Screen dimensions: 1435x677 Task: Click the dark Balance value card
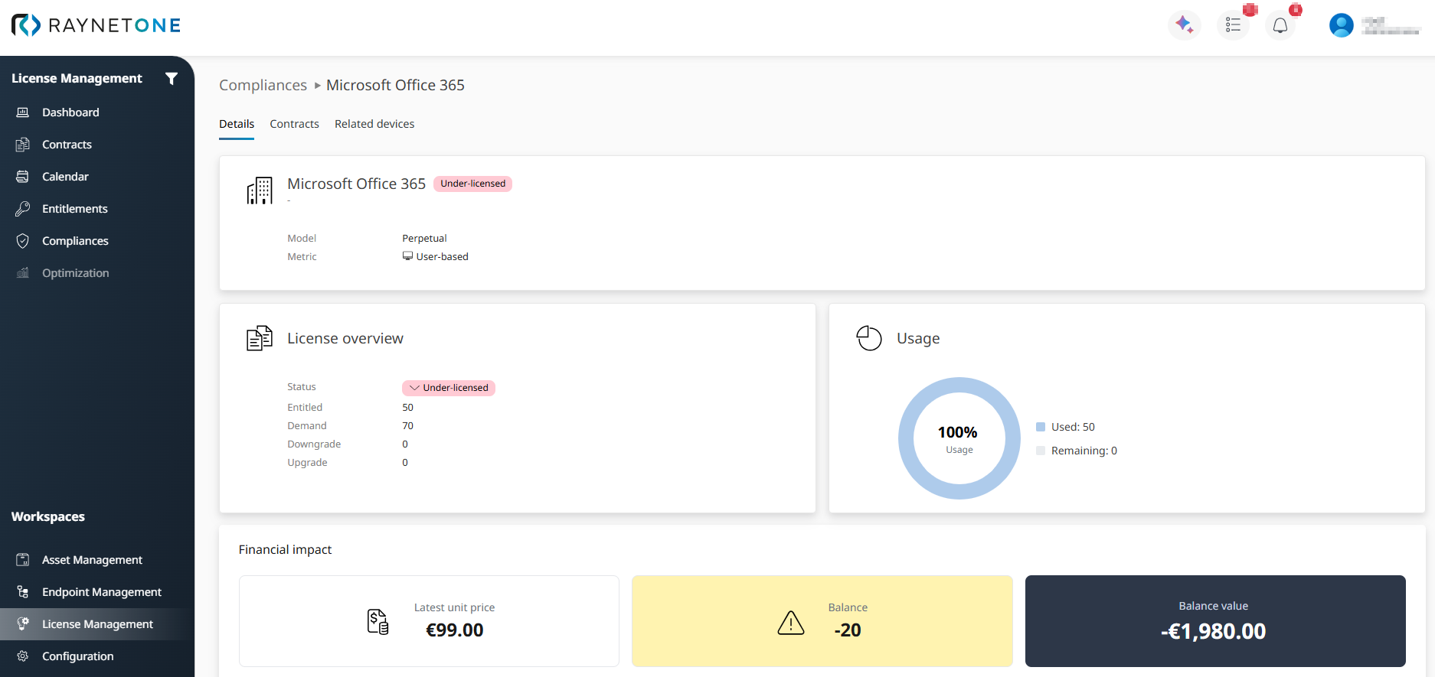click(1215, 621)
